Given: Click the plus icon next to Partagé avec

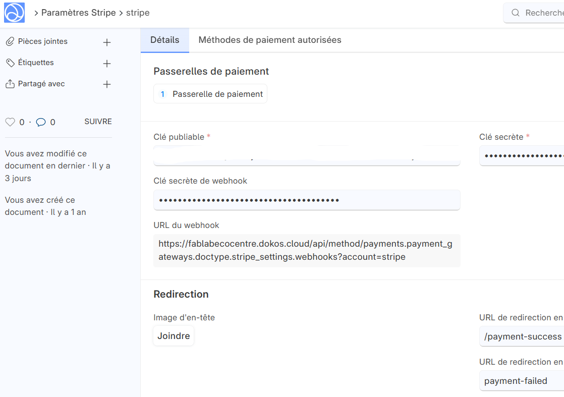Looking at the screenshot, I should [x=107, y=85].
